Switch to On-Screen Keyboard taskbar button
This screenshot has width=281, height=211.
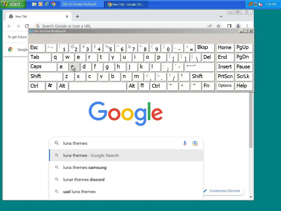click(x=82, y=4)
